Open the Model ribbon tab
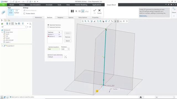Viewport: 177px width, 99px height. coord(12,5)
